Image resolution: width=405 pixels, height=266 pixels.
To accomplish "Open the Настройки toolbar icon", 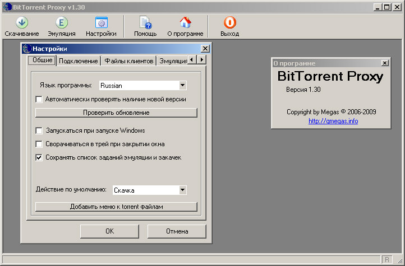I will point(101,23).
